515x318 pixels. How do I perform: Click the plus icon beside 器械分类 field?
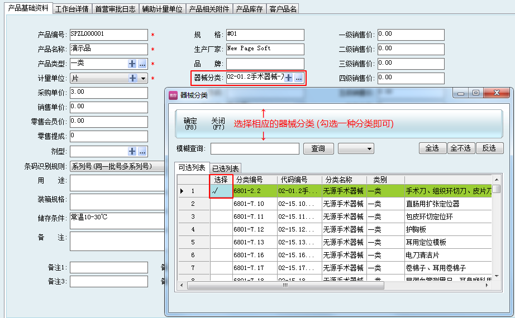[x=288, y=78]
